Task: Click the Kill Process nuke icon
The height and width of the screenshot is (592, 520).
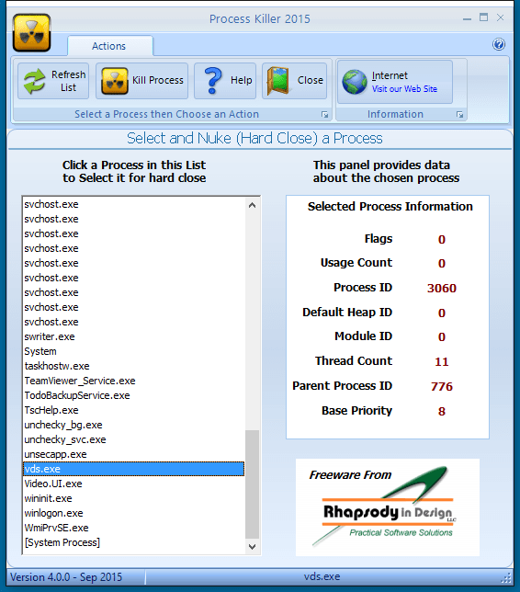Action: (114, 81)
